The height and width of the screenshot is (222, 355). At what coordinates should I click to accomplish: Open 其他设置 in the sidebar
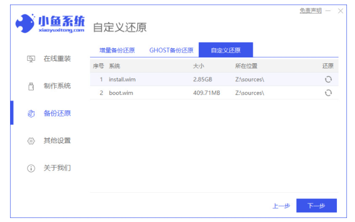click(57, 141)
